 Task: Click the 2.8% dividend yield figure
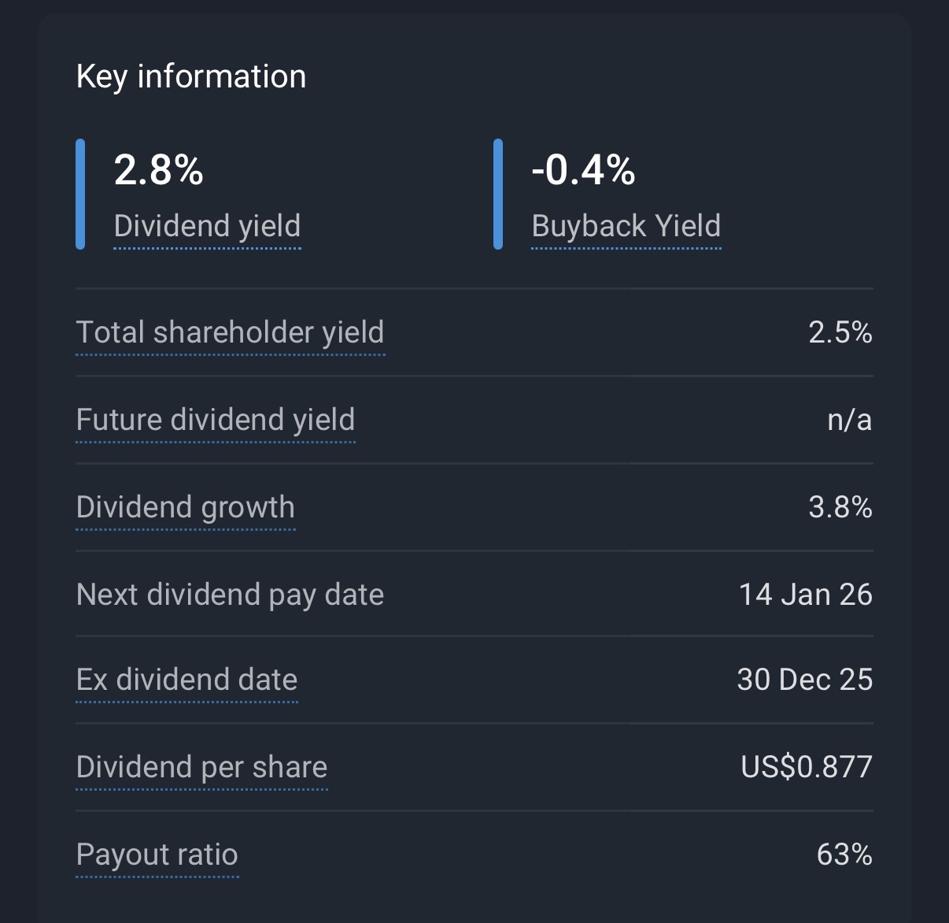click(x=159, y=170)
